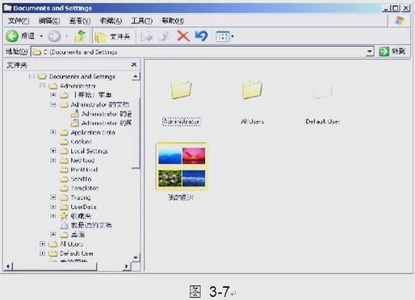The height and width of the screenshot is (300, 415).
Task: Collapse the Administrator tree node
Action: [42, 85]
